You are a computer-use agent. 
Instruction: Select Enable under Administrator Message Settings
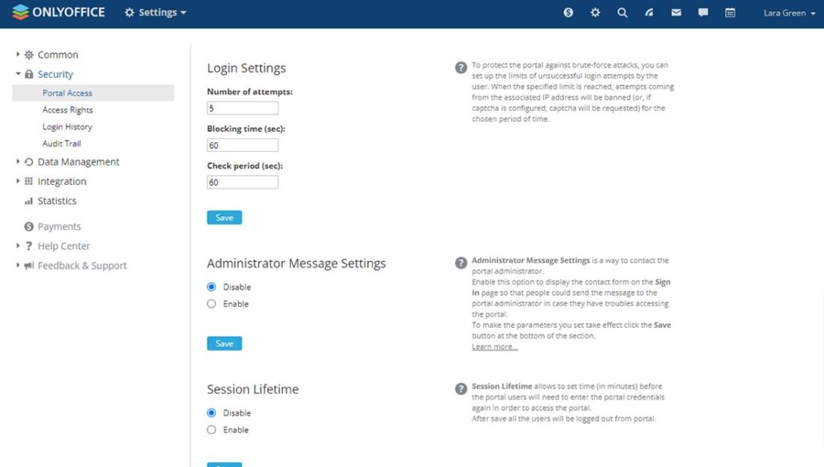click(212, 304)
